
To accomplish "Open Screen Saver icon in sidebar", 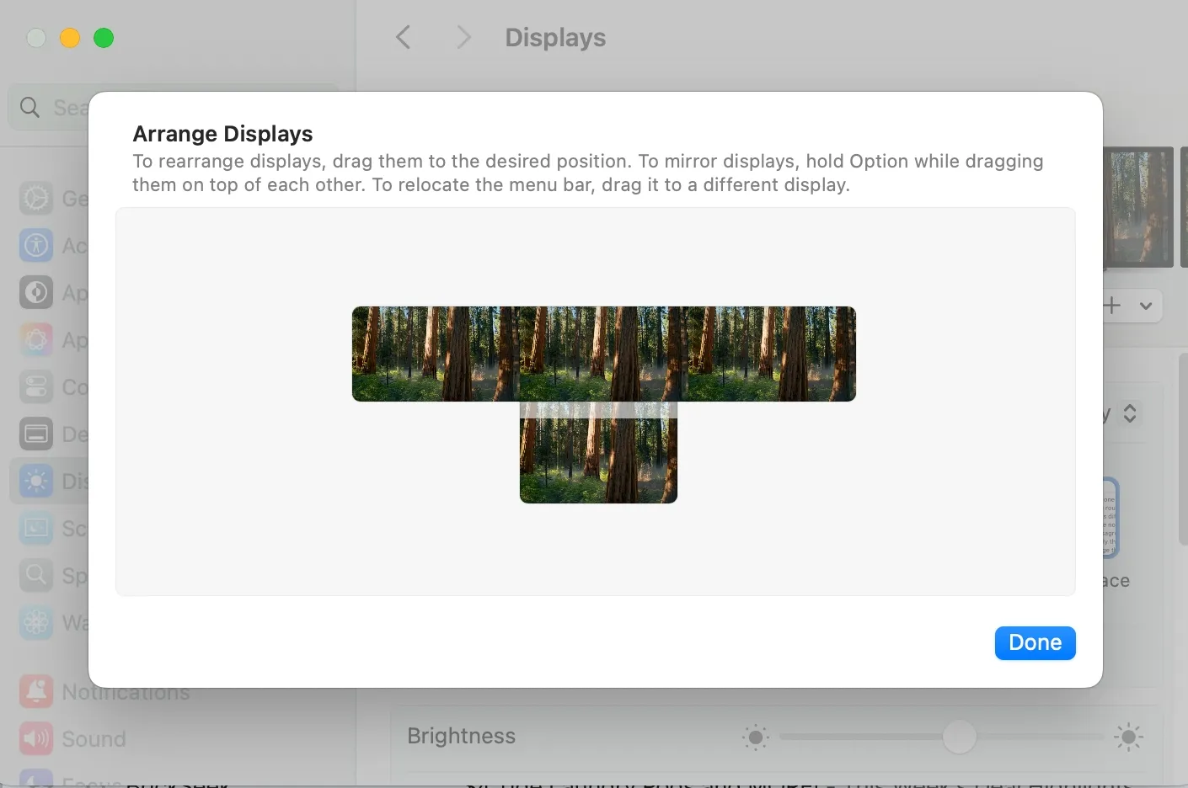I will click(x=36, y=528).
